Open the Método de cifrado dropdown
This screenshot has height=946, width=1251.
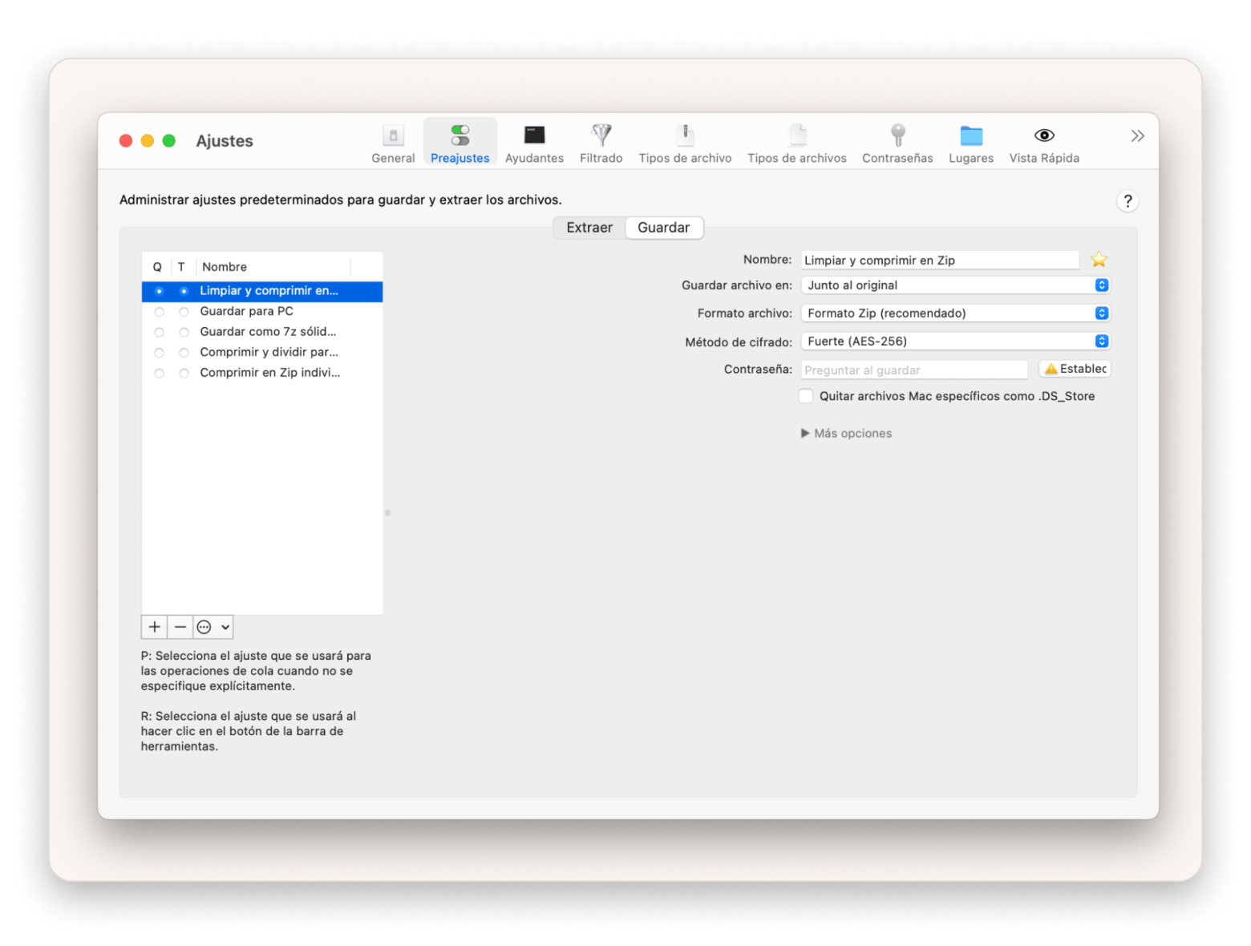tap(955, 342)
